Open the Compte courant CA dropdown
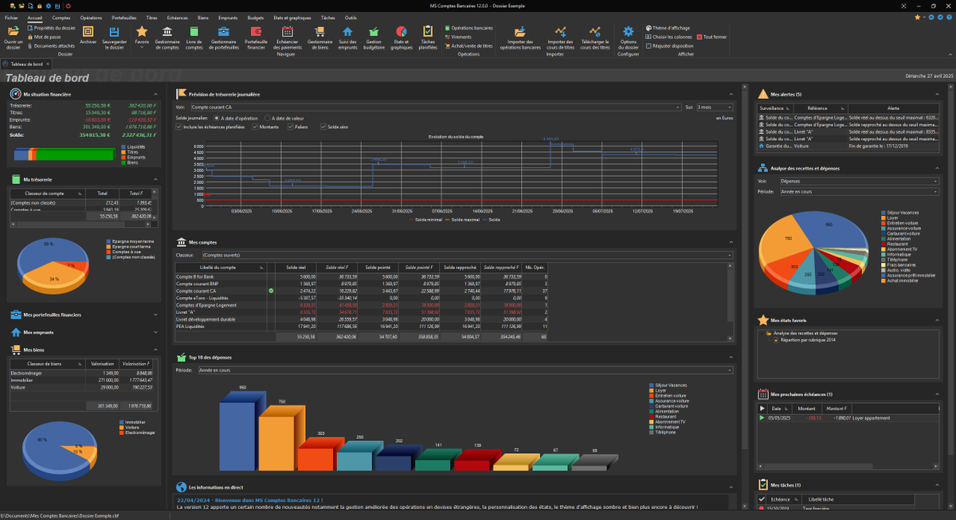The width and height of the screenshot is (956, 520). pyautogui.click(x=435, y=106)
